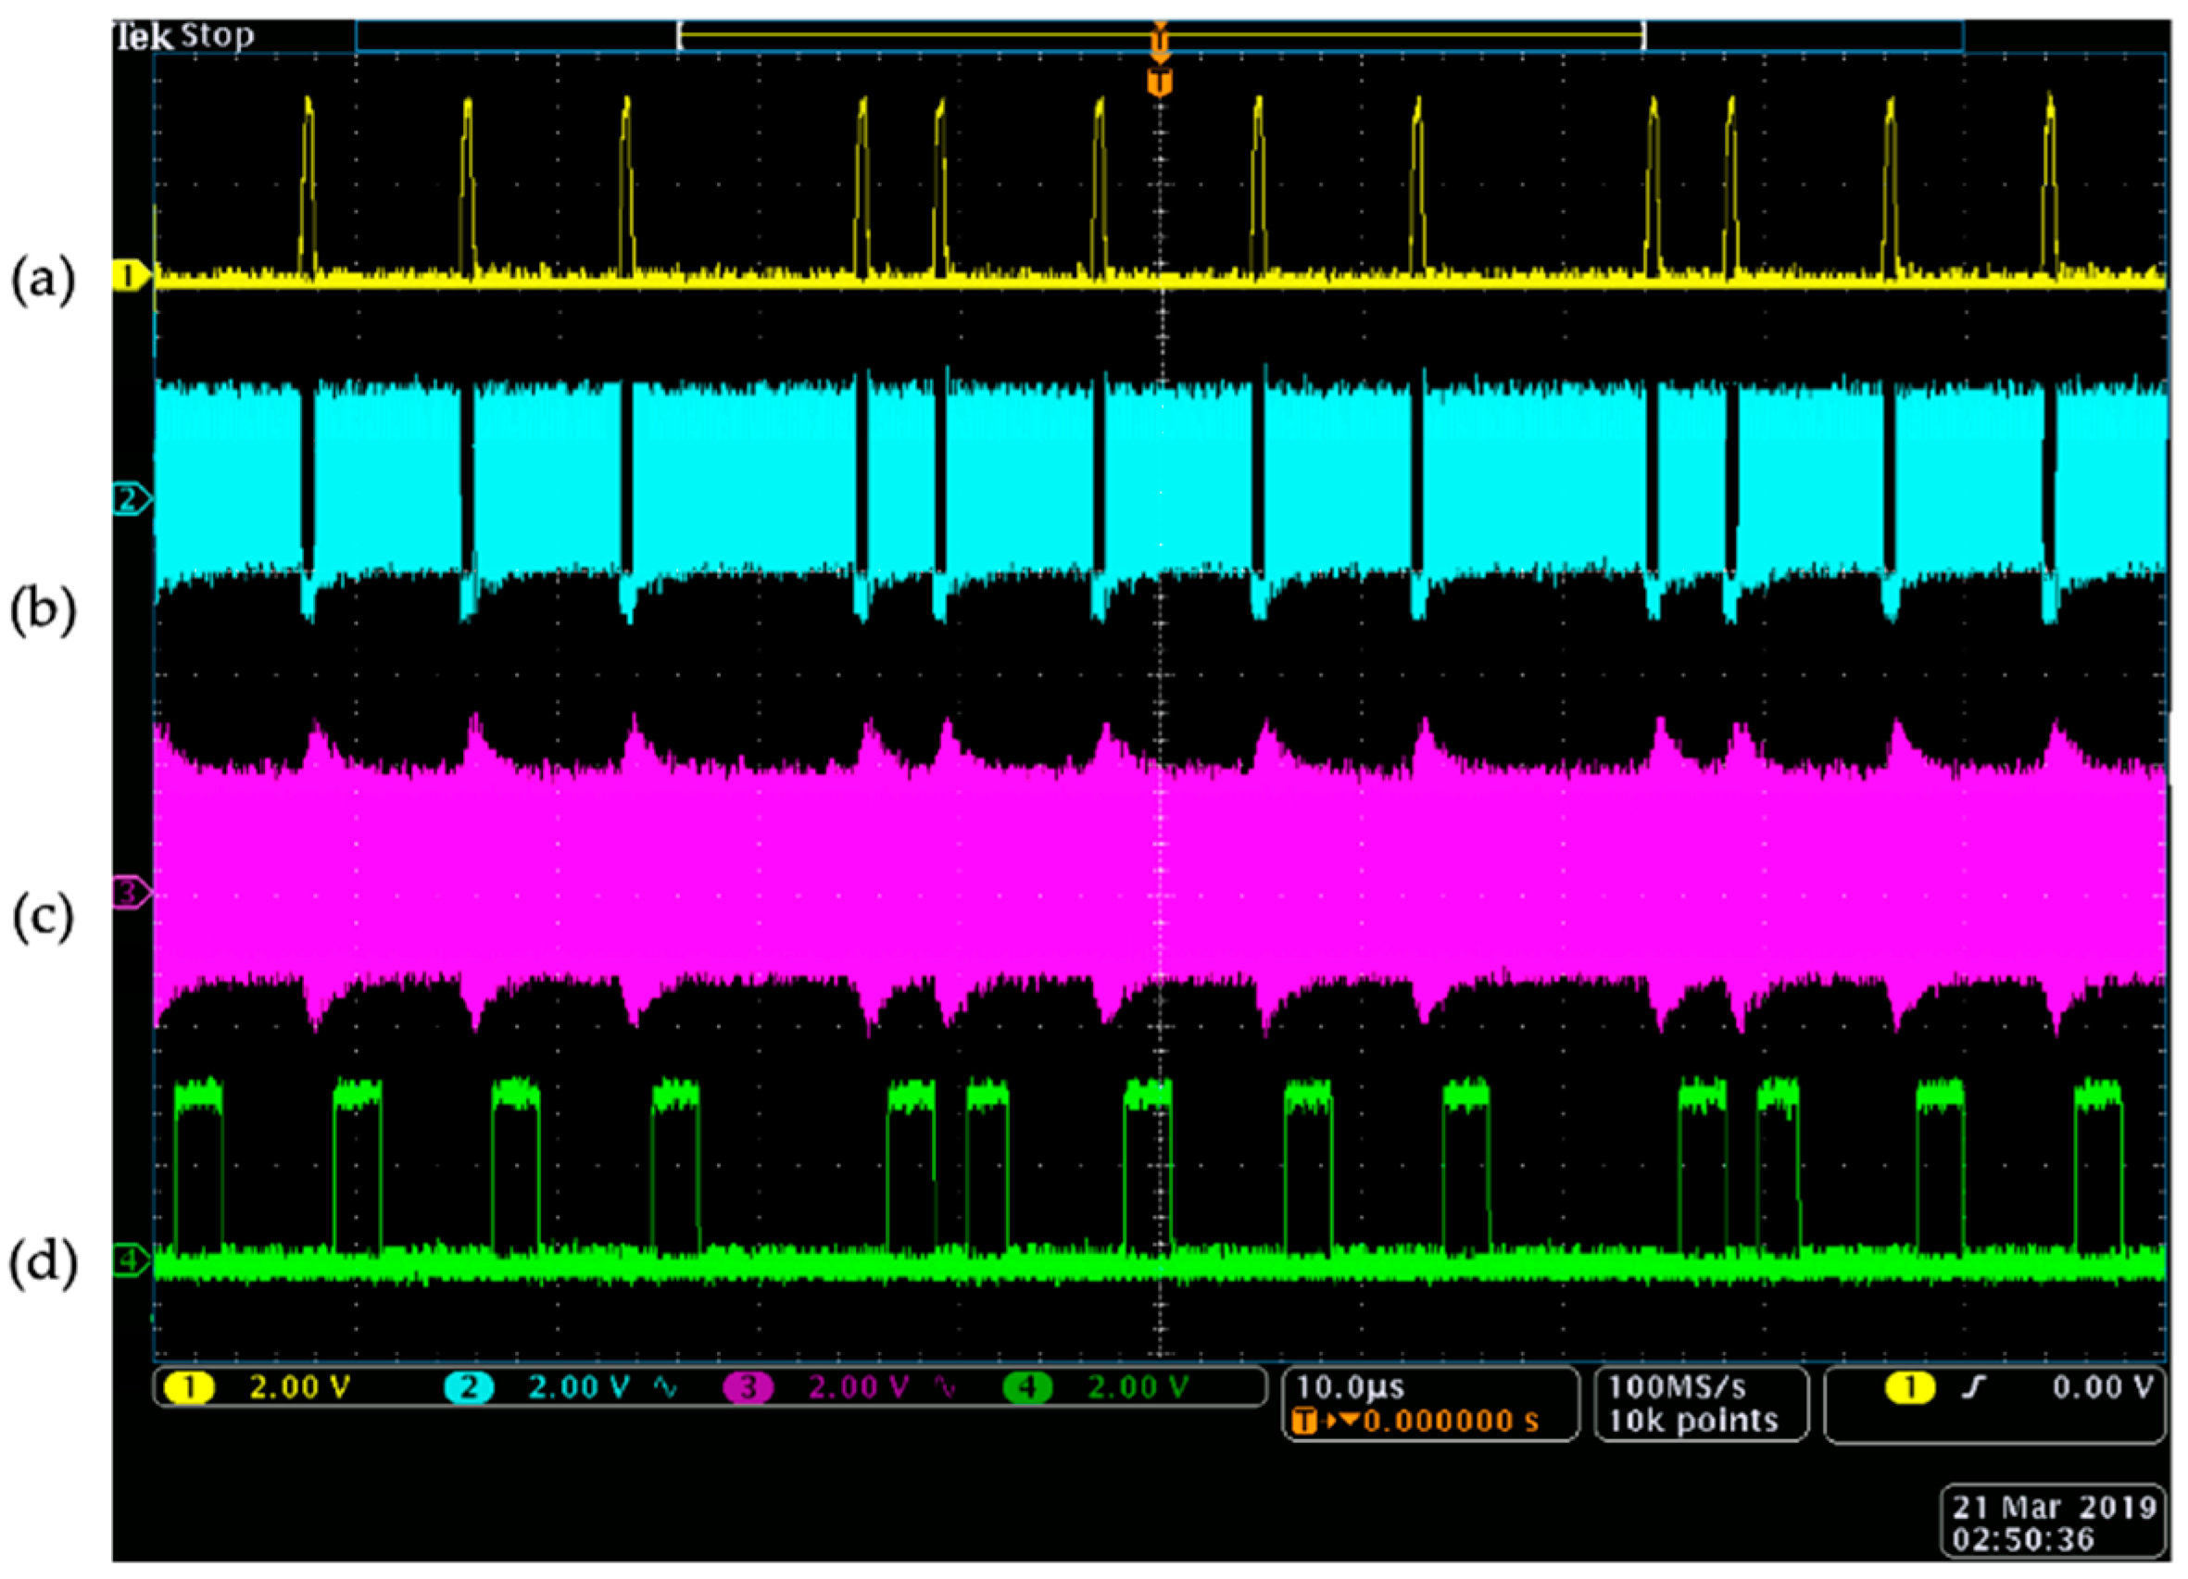Click the yellow channel 1 badge in readout
Viewport: 2188px width, 1579px height.
point(188,1387)
